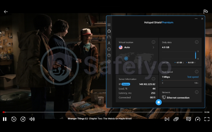This screenshot has height=132, width=212.
Task: Click the Ethernet connection label
Action: (x=178, y=98)
